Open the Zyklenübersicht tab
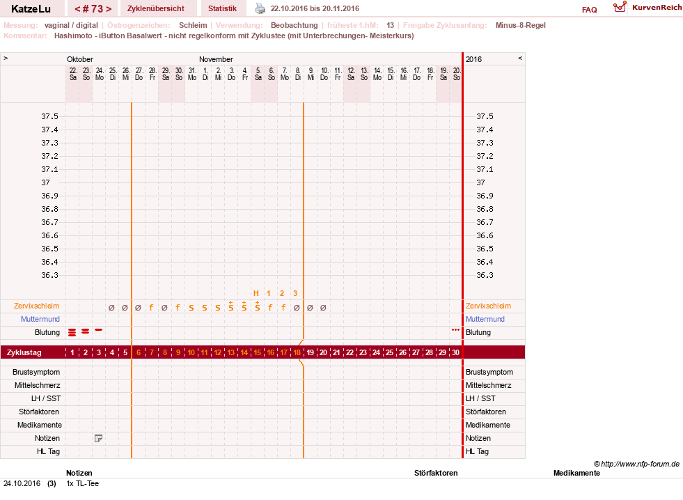683x500 pixels. tap(155, 8)
